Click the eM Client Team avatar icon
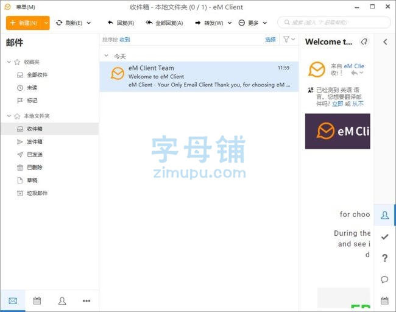This screenshot has width=396, height=312. tap(118, 73)
